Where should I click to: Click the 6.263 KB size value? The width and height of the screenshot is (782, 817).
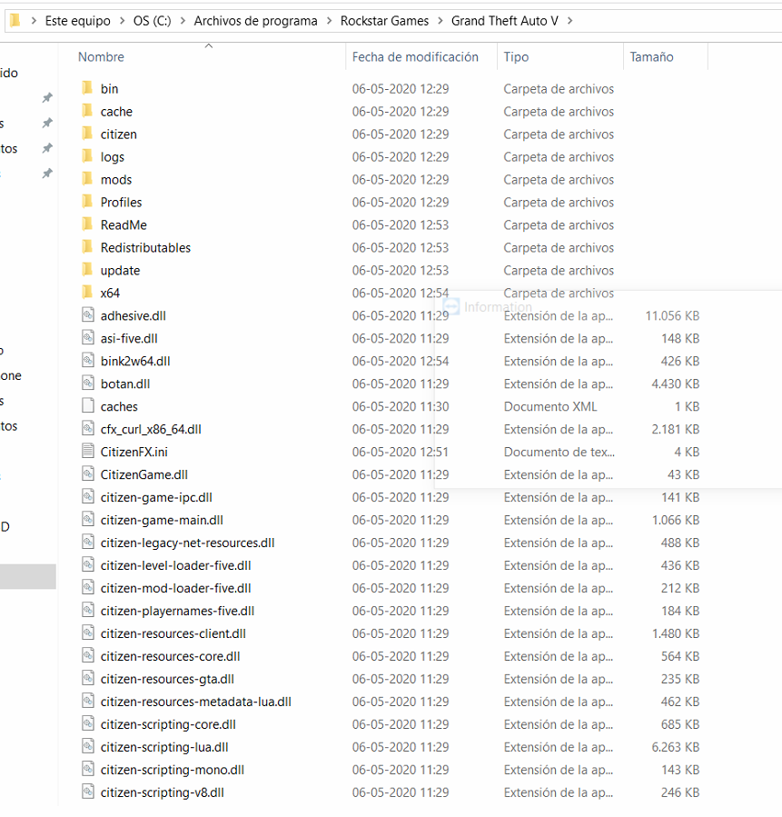(675, 747)
